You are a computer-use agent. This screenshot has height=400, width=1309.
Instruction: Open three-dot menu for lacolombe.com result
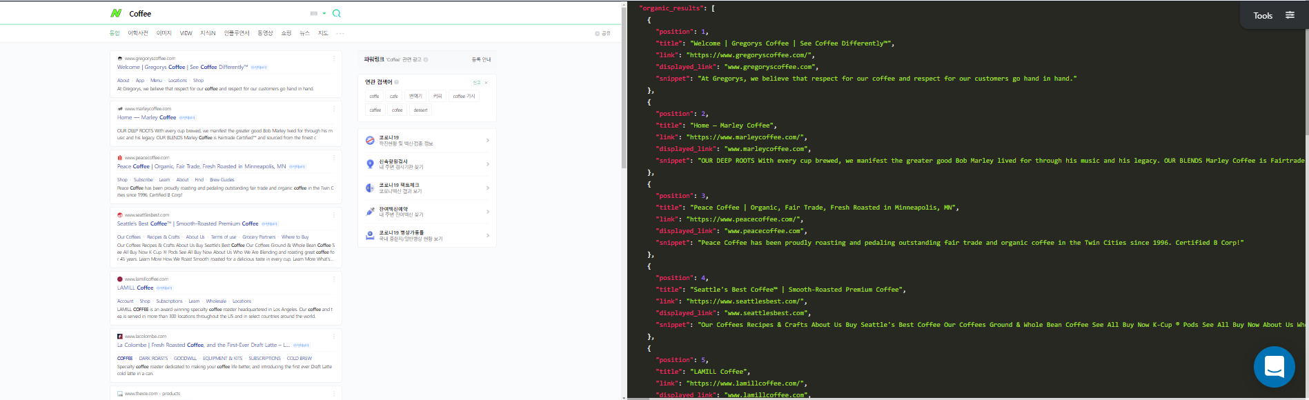tap(334, 337)
